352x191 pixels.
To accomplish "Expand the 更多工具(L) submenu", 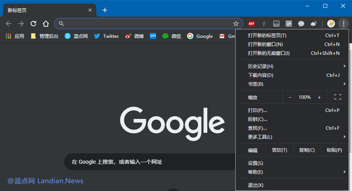I will (292, 137).
